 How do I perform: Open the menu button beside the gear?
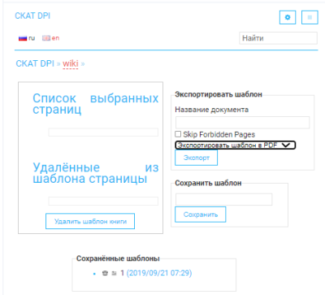(x=310, y=18)
